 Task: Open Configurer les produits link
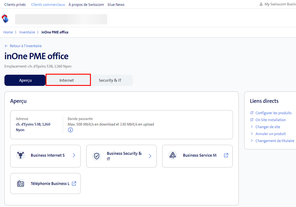coord(273,113)
